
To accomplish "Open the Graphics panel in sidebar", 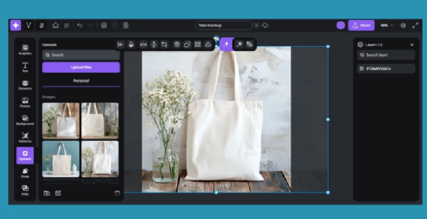I will click(25, 48).
